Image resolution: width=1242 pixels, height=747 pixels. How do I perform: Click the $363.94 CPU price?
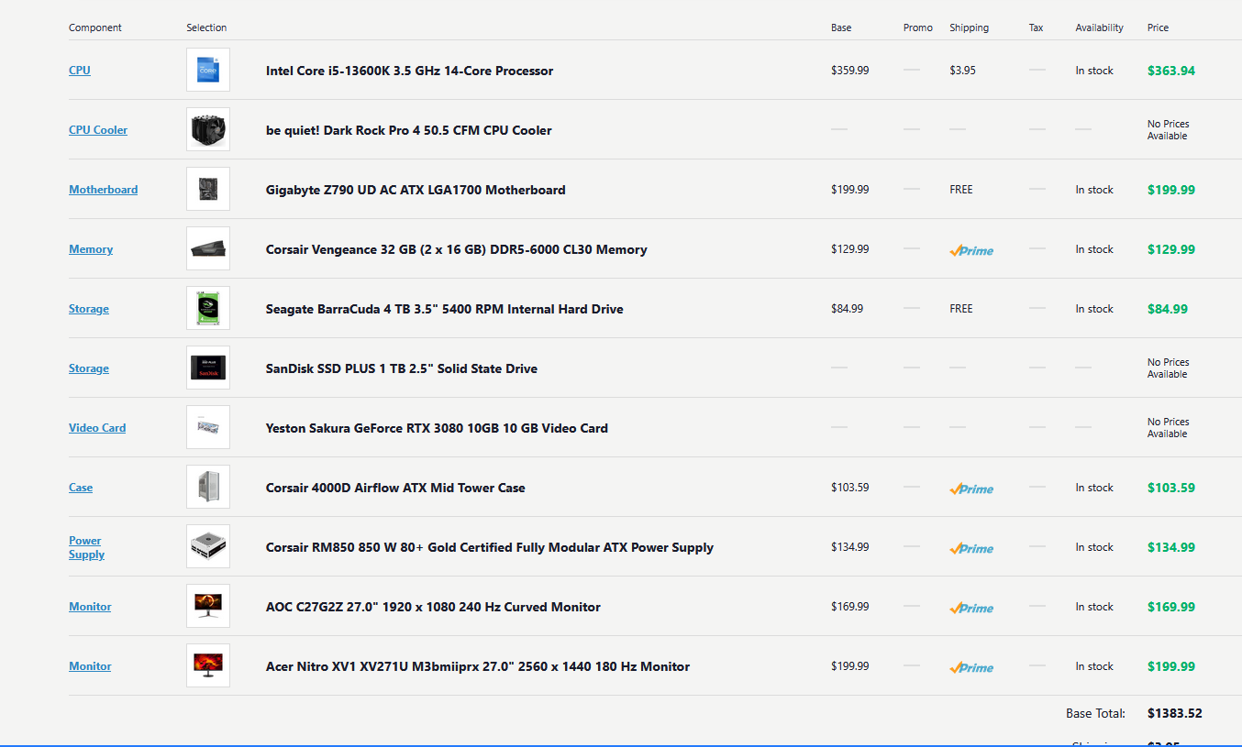pyautogui.click(x=1171, y=71)
